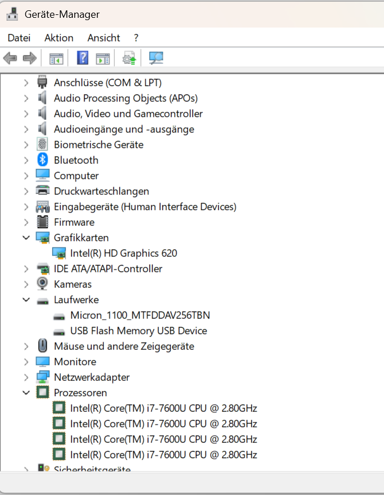The height and width of the screenshot is (495, 384).
Task: Click the Firmware chip icon
Action: [x=42, y=222]
